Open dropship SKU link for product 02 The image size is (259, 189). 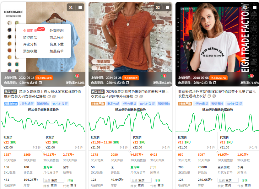[x=143, y=143]
